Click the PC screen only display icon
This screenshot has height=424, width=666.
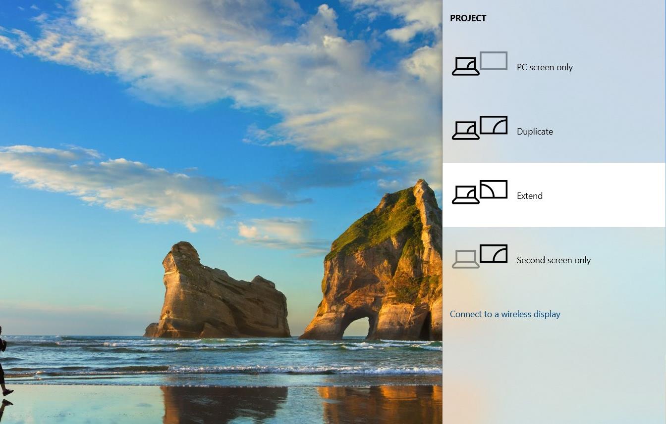pyautogui.click(x=480, y=63)
